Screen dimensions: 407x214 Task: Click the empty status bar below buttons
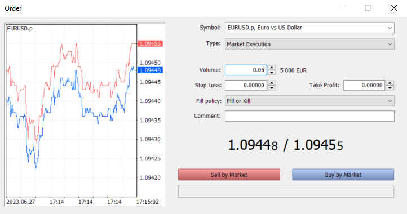click(286, 191)
